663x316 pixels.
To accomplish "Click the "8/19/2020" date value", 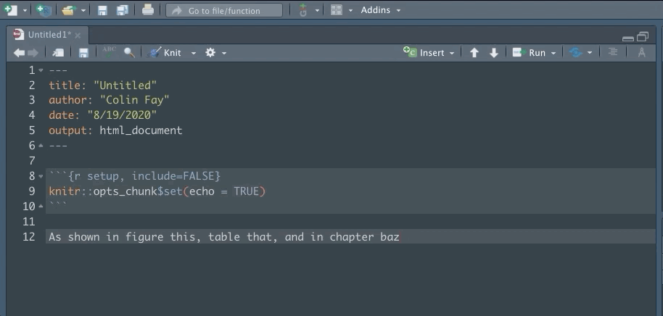I will (122, 115).
